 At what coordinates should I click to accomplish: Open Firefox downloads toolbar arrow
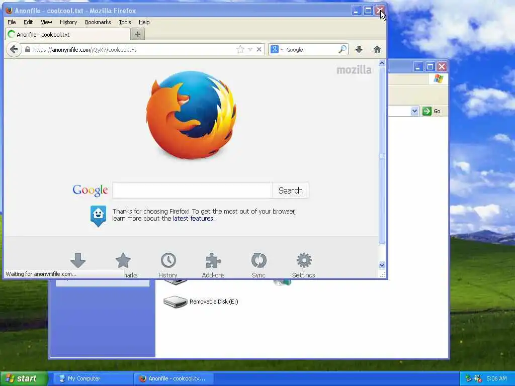(x=359, y=50)
